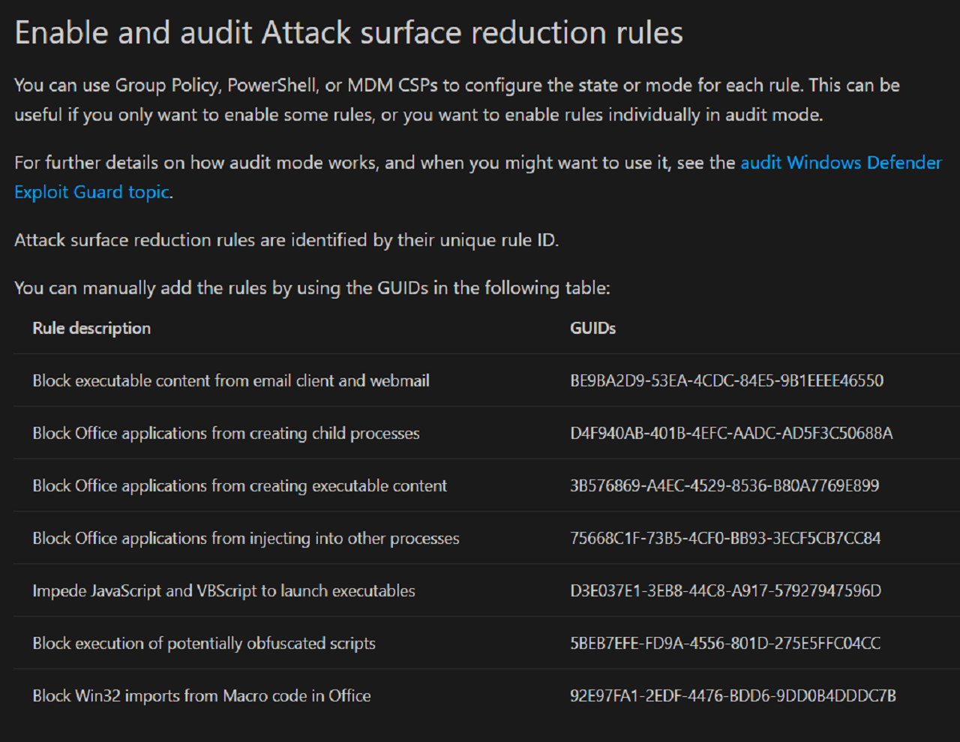Click the GUID starting with 5BEB7EFE

pyautogui.click(x=725, y=643)
